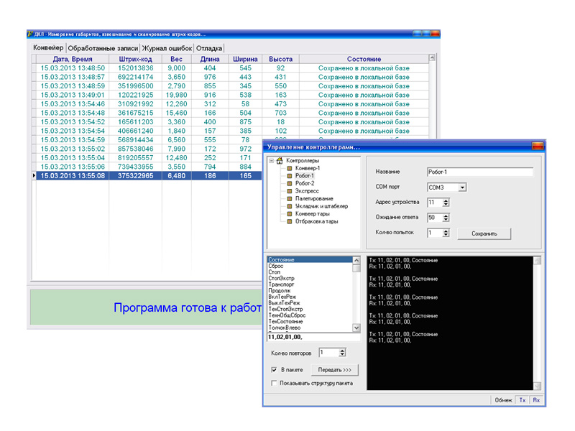Click the Укладчик и штабелер controller icon

[x=290, y=206]
